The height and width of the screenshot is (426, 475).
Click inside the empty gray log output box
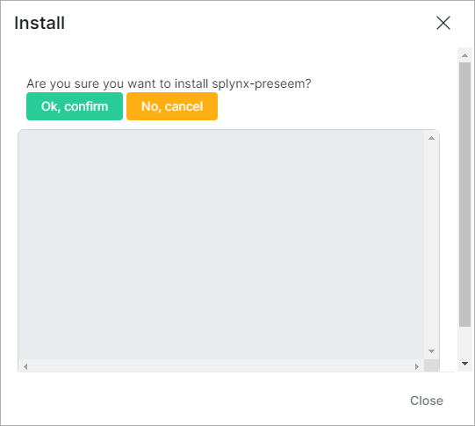221,245
